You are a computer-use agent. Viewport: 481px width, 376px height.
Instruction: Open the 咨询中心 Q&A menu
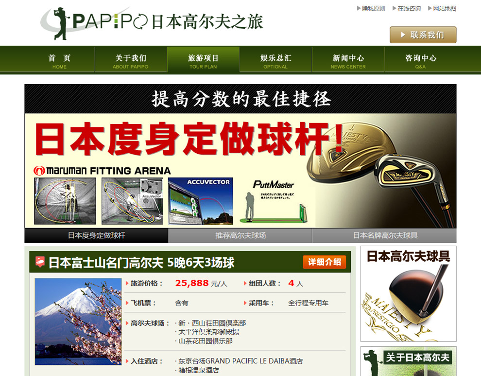click(x=421, y=61)
